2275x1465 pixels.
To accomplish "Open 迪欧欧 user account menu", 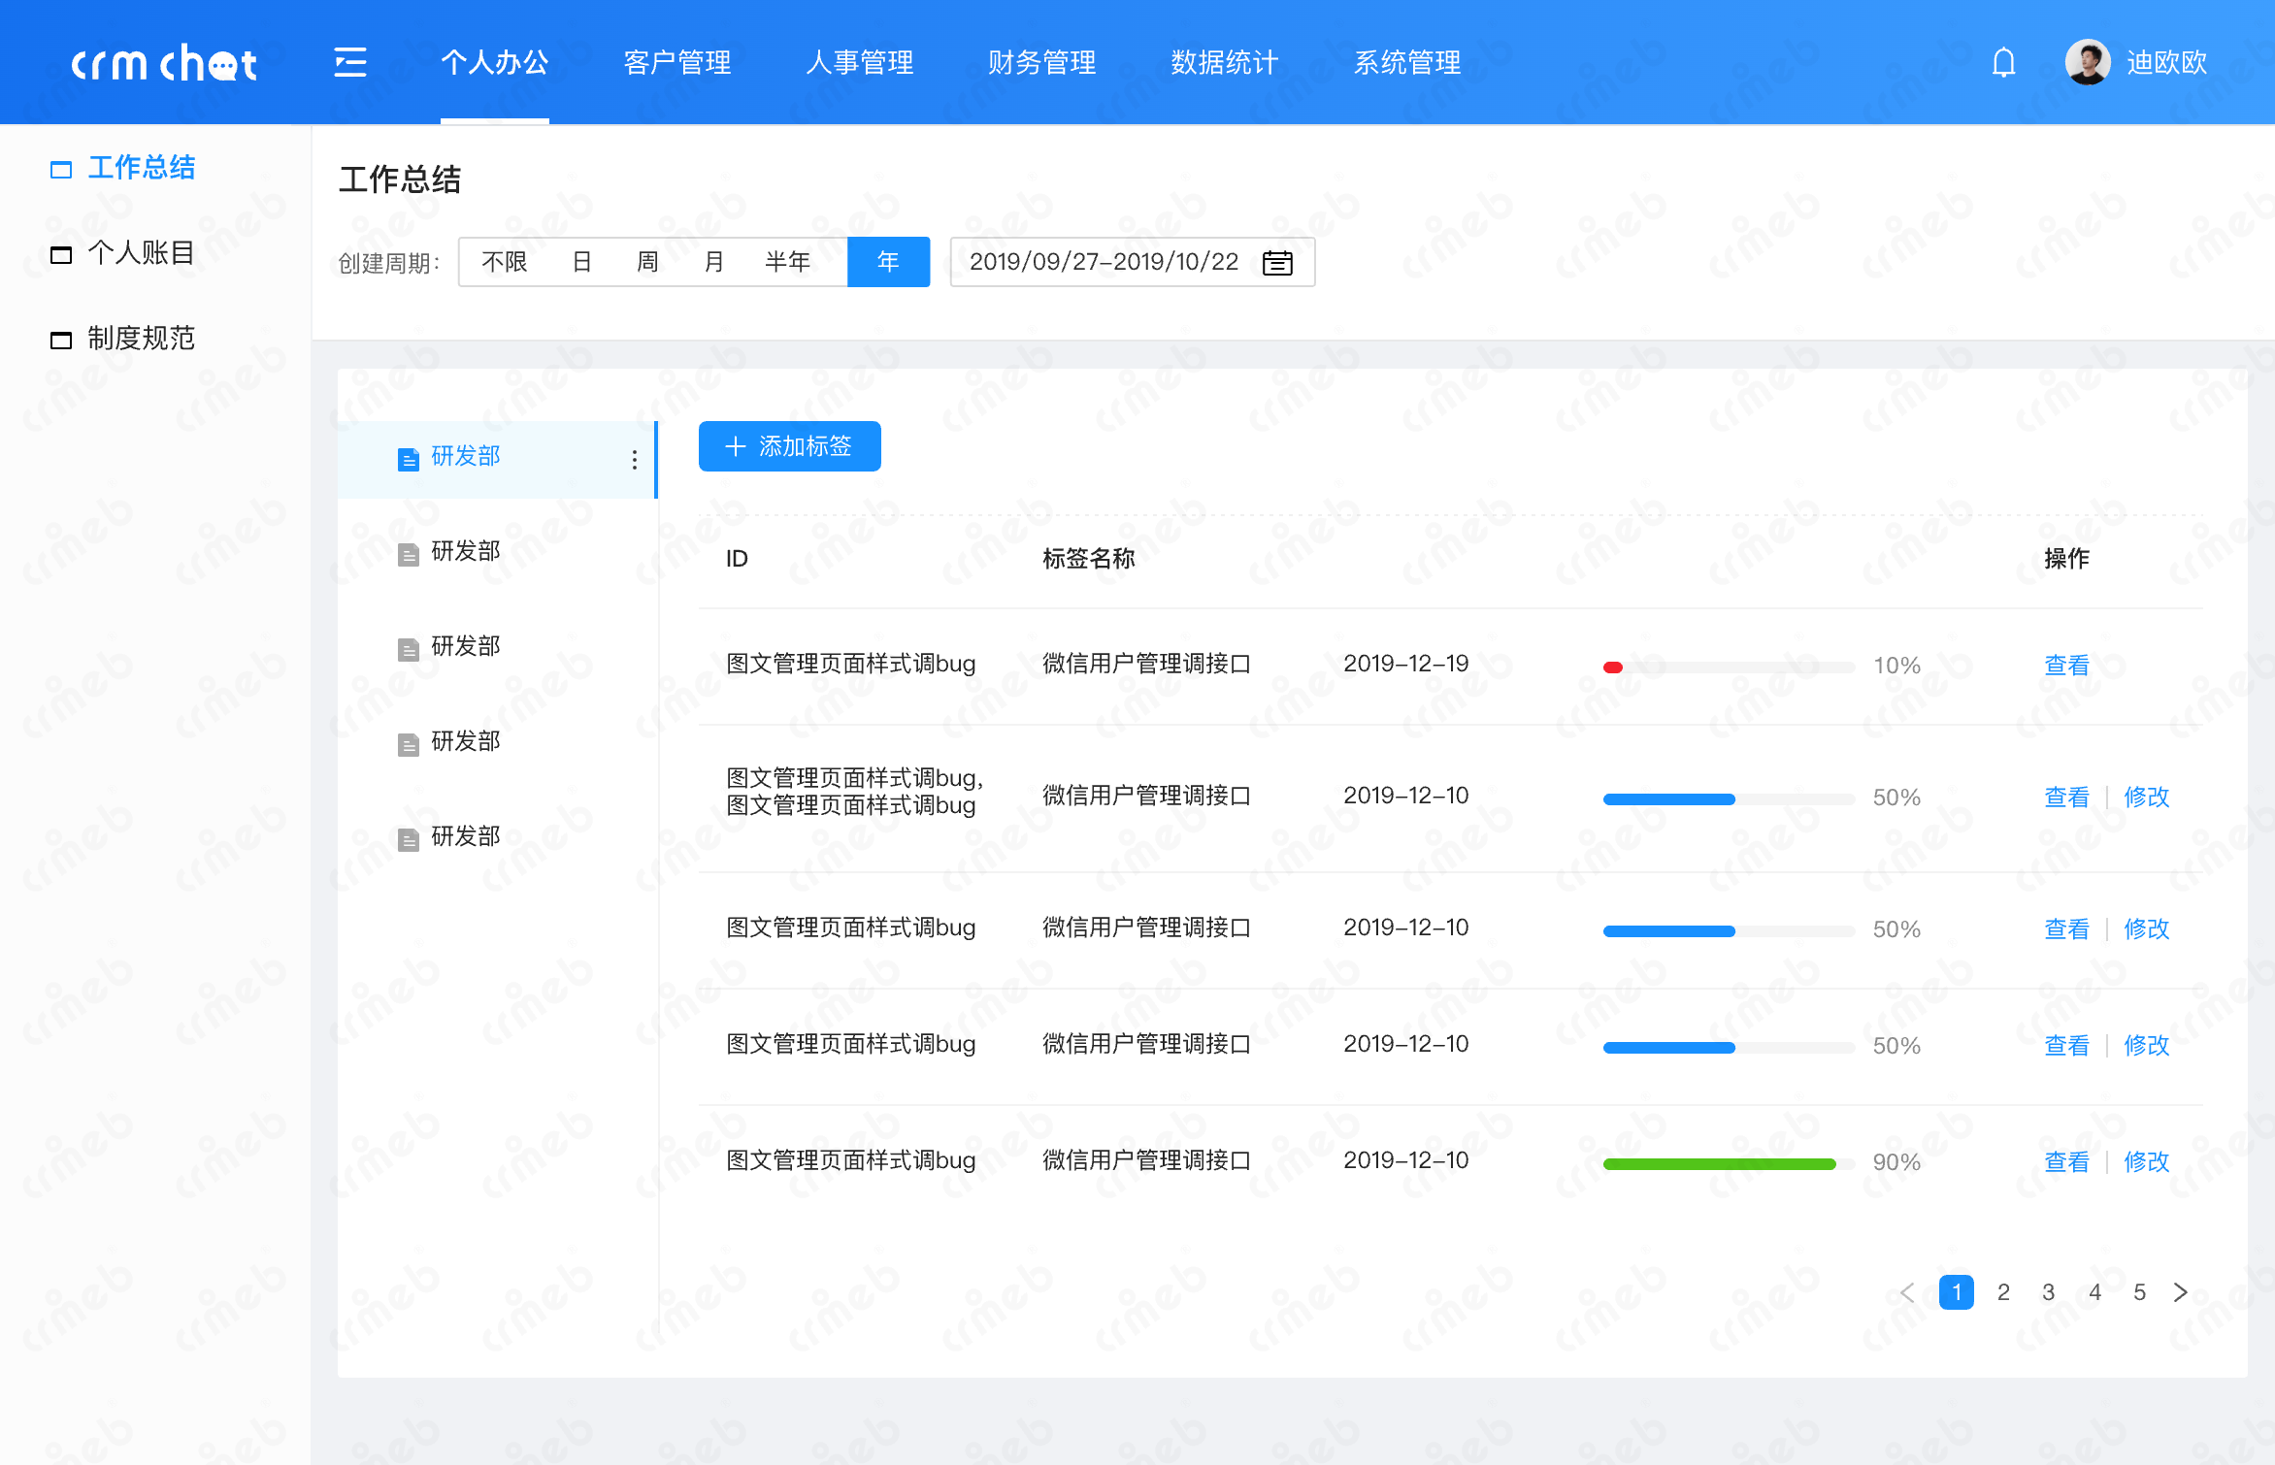I will (x=2166, y=63).
